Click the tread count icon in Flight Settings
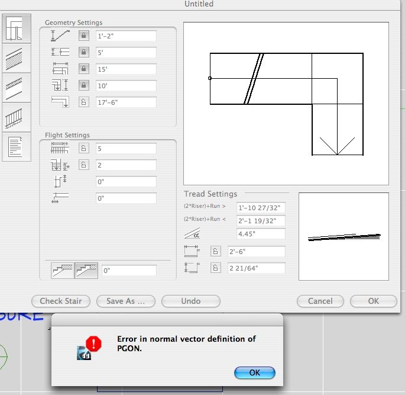The height and width of the screenshot is (395, 405). tap(60, 148)
